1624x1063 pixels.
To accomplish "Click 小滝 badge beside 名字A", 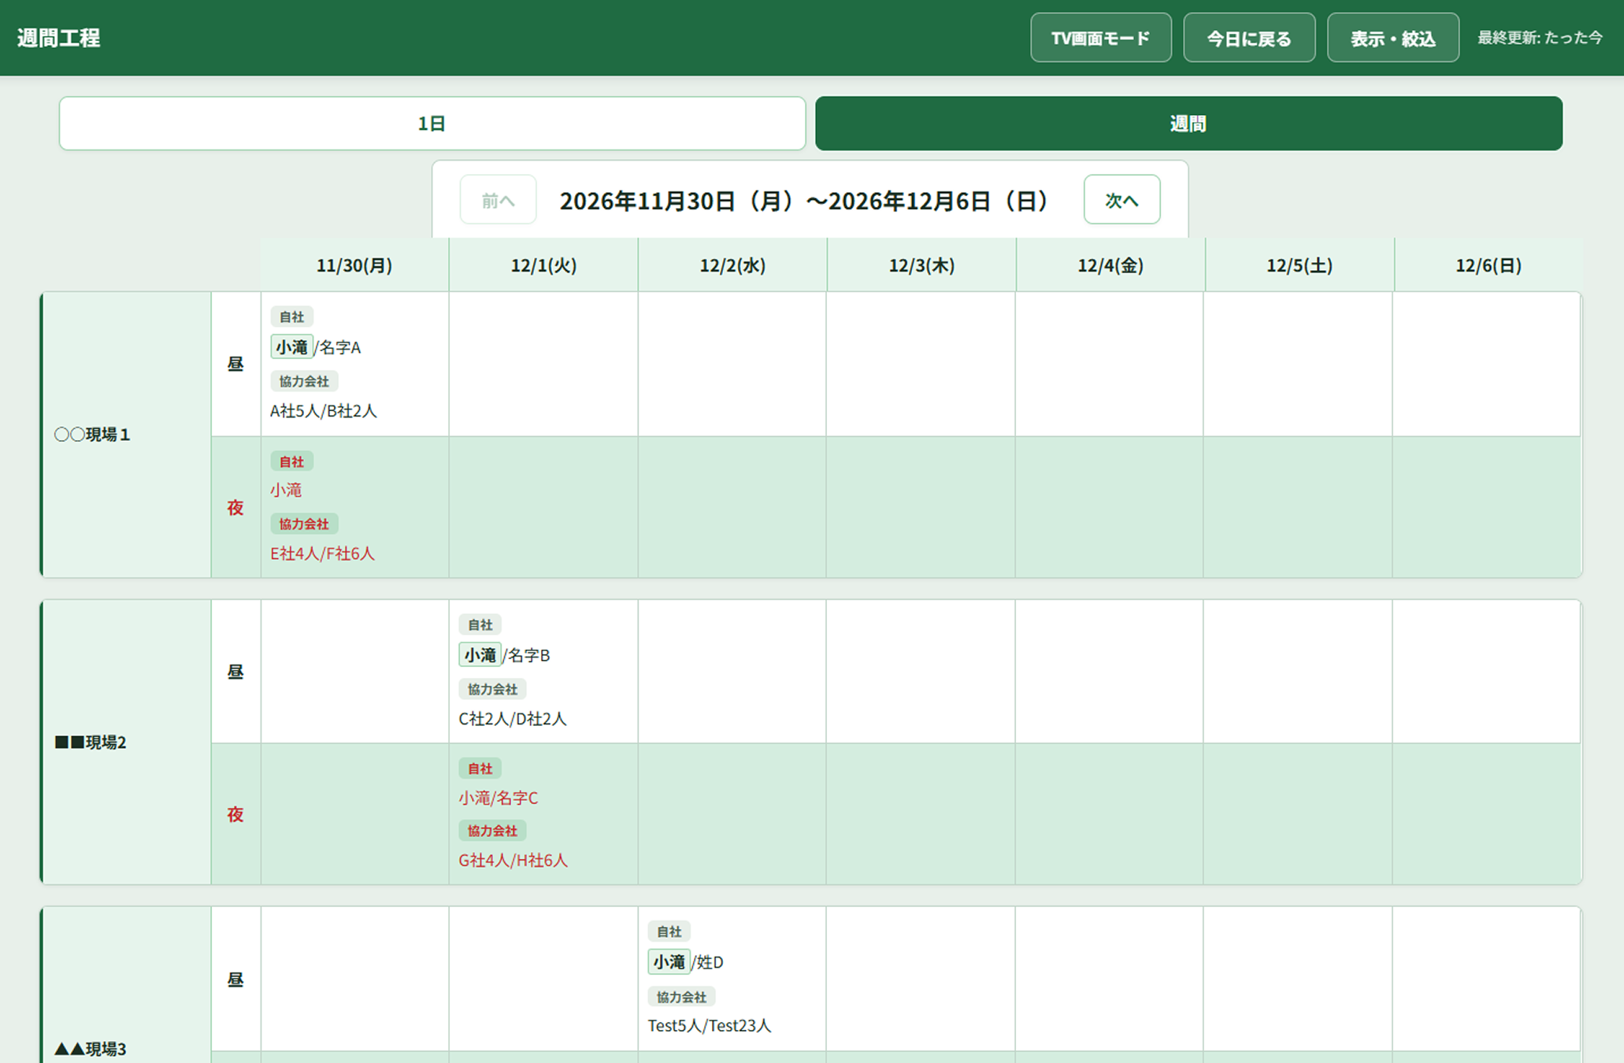I will pos(291,346).
